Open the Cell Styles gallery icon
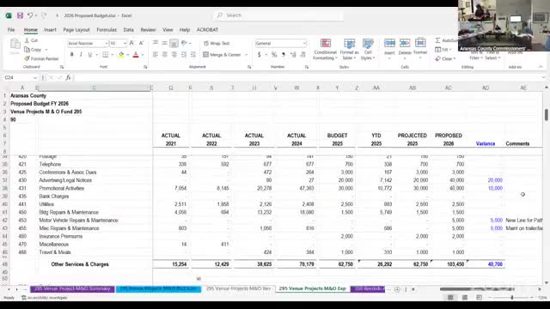 (368, 49)
